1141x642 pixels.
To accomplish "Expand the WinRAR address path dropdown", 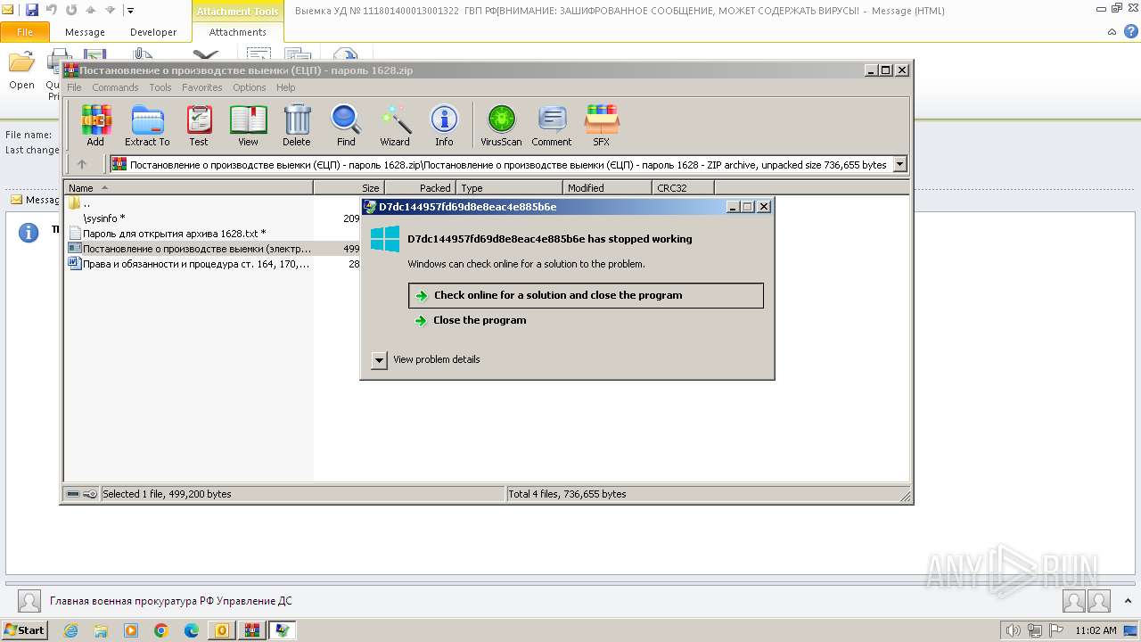I will [899, 164].
